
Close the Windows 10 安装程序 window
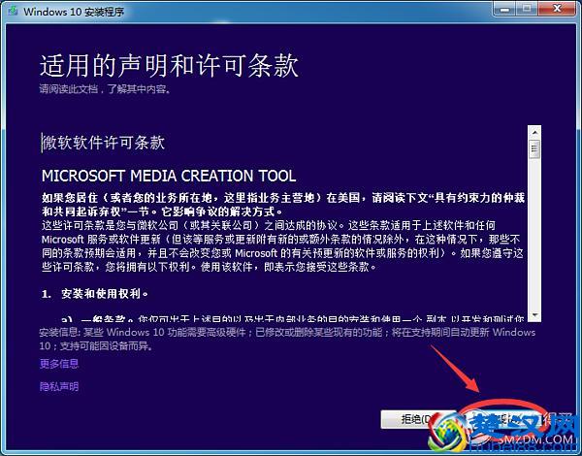[557, 9]
